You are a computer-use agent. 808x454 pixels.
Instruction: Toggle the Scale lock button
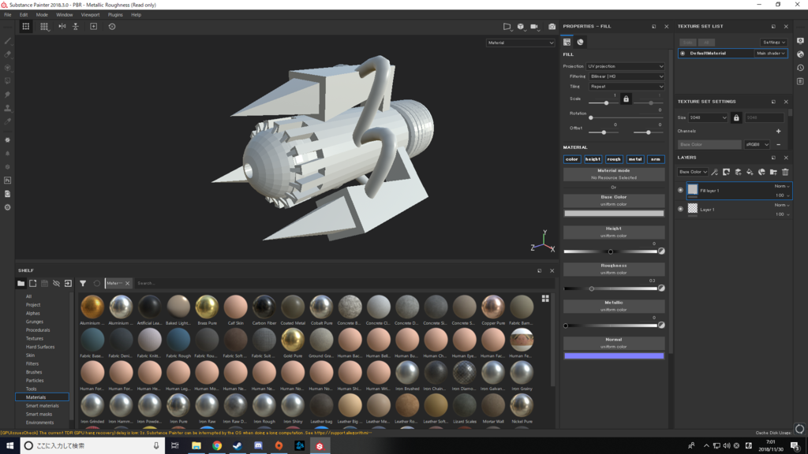click(626, 99)
